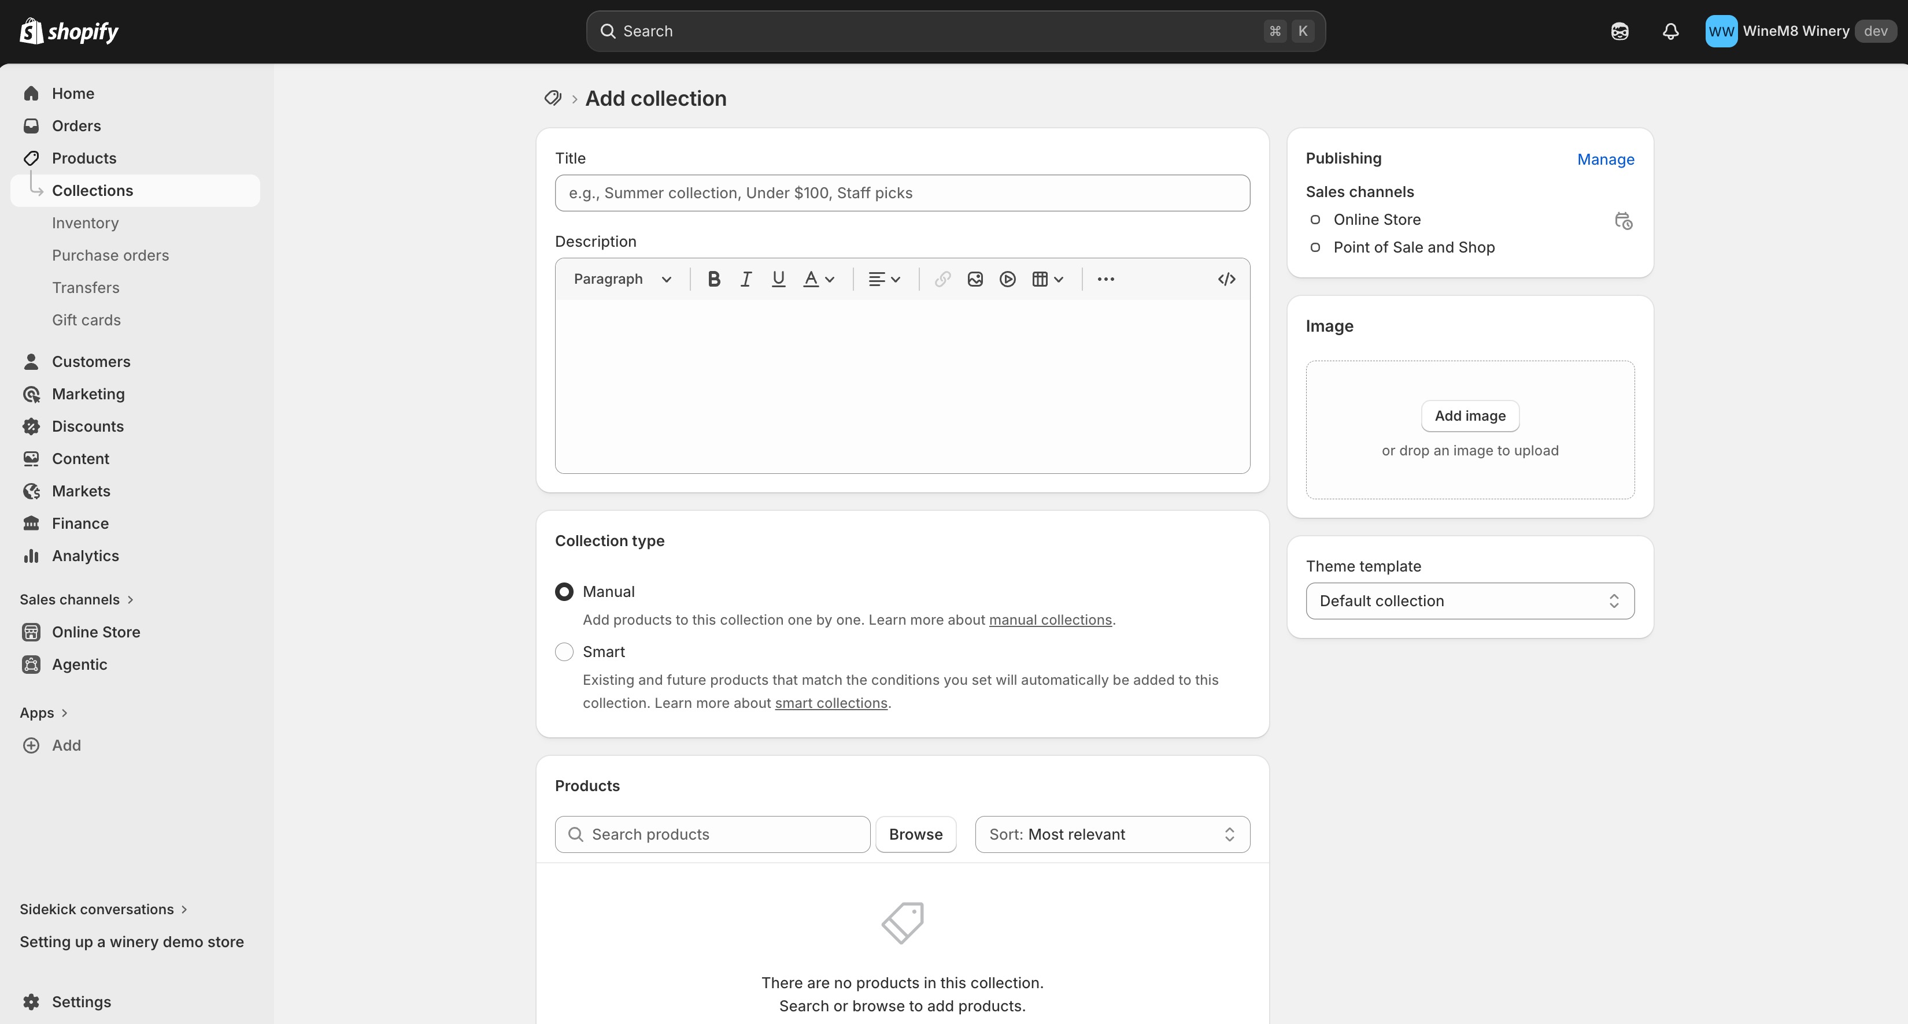Select Collections in the sidebar
Screen dimensions: 1908x1024
135,191
